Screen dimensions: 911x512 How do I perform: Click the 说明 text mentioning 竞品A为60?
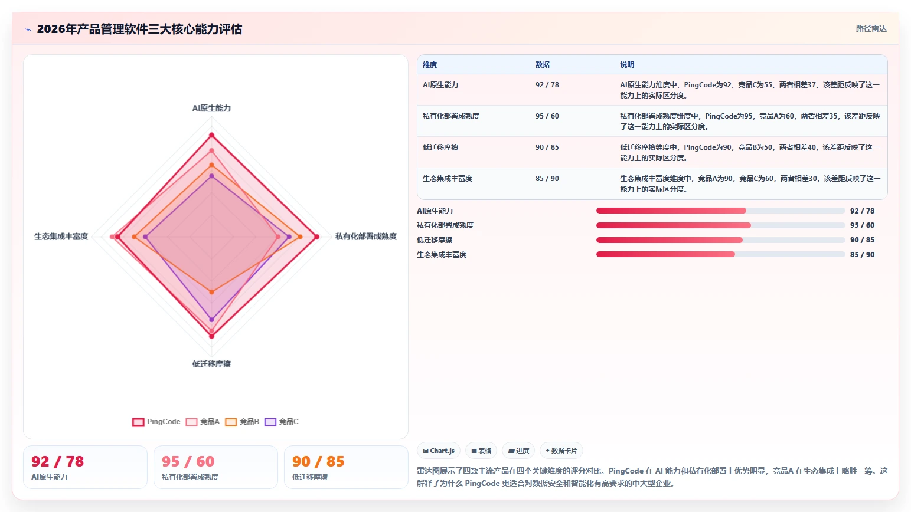pyautogui.click(x=750, y=122)
